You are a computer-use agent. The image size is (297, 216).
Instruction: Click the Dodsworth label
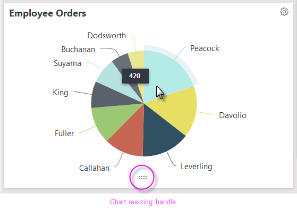click(x=106, y=36)
